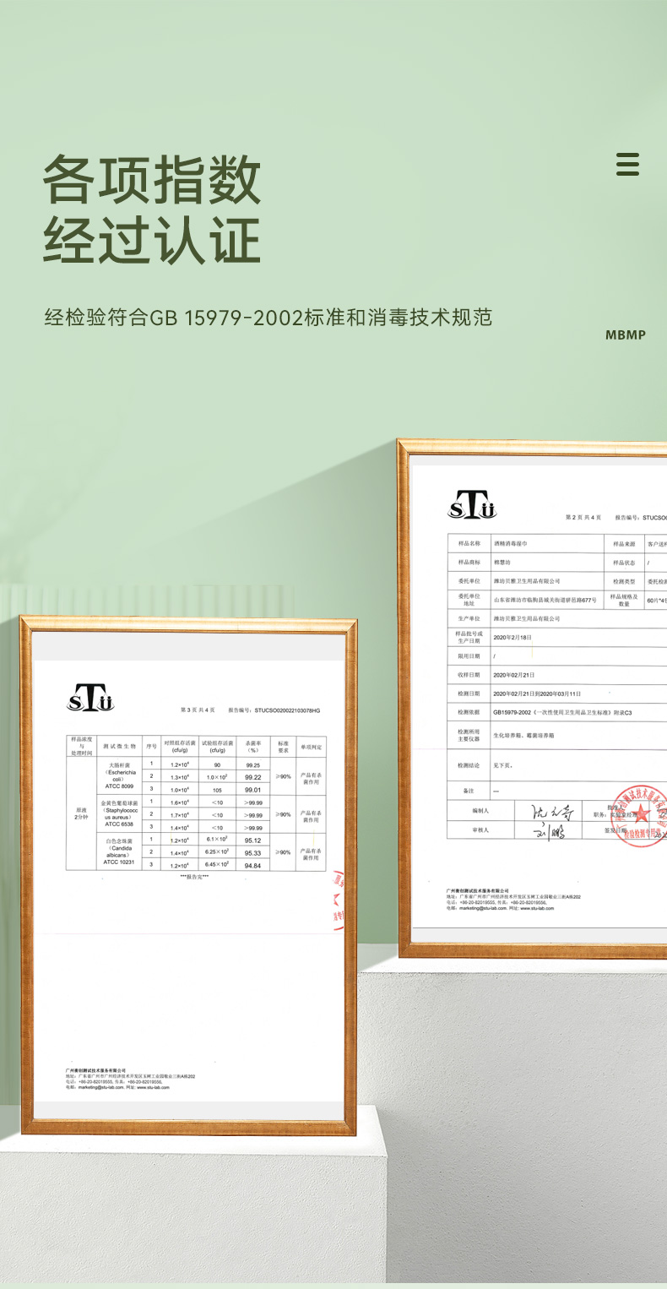Click the 99.22 kill rate value
The width and height of the screenshot is (667, 1289).
(x=252, y=776)
